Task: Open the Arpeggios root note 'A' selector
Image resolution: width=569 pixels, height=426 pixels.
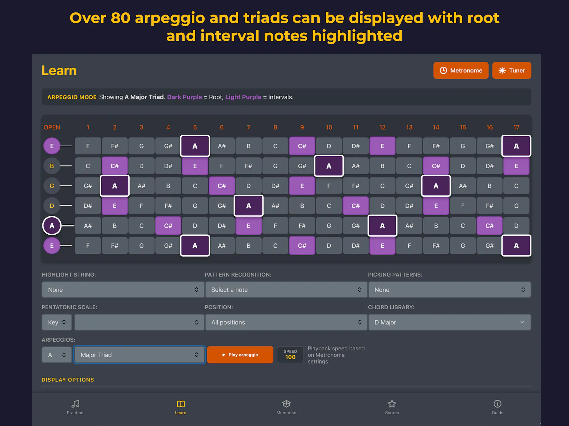Action: coord(57,355)
